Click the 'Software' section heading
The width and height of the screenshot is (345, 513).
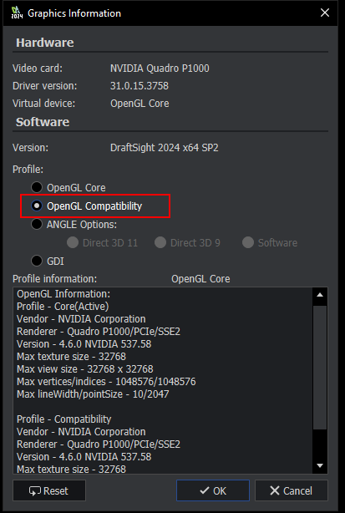(43, 122)
